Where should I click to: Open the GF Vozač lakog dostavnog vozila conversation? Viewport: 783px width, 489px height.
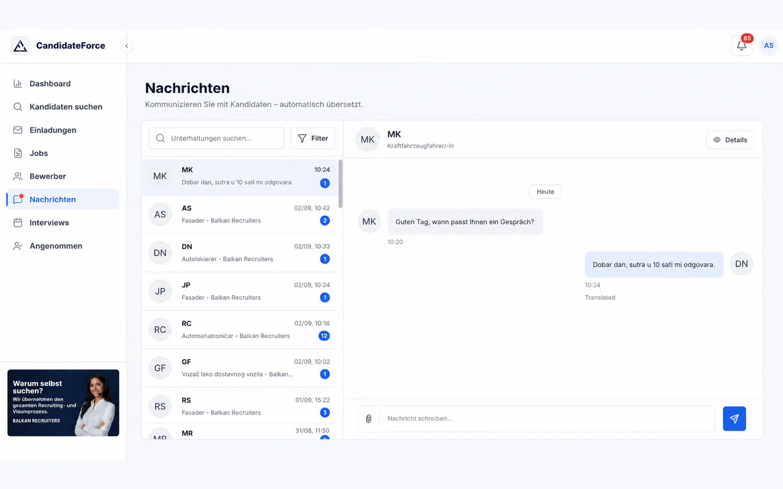tap(239, 368)
